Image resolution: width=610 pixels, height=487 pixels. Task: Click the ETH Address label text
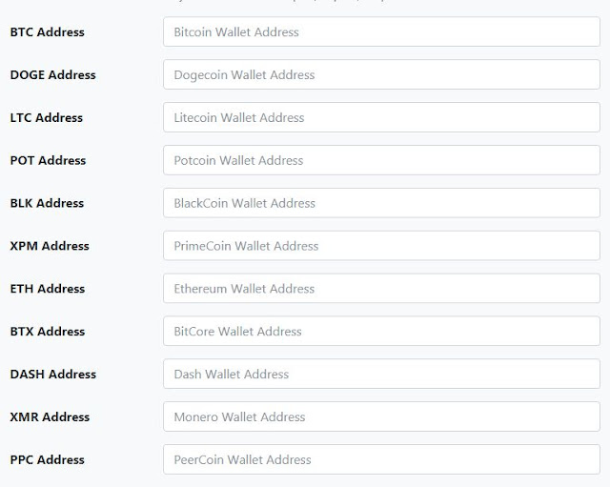(x=47, y=289)
